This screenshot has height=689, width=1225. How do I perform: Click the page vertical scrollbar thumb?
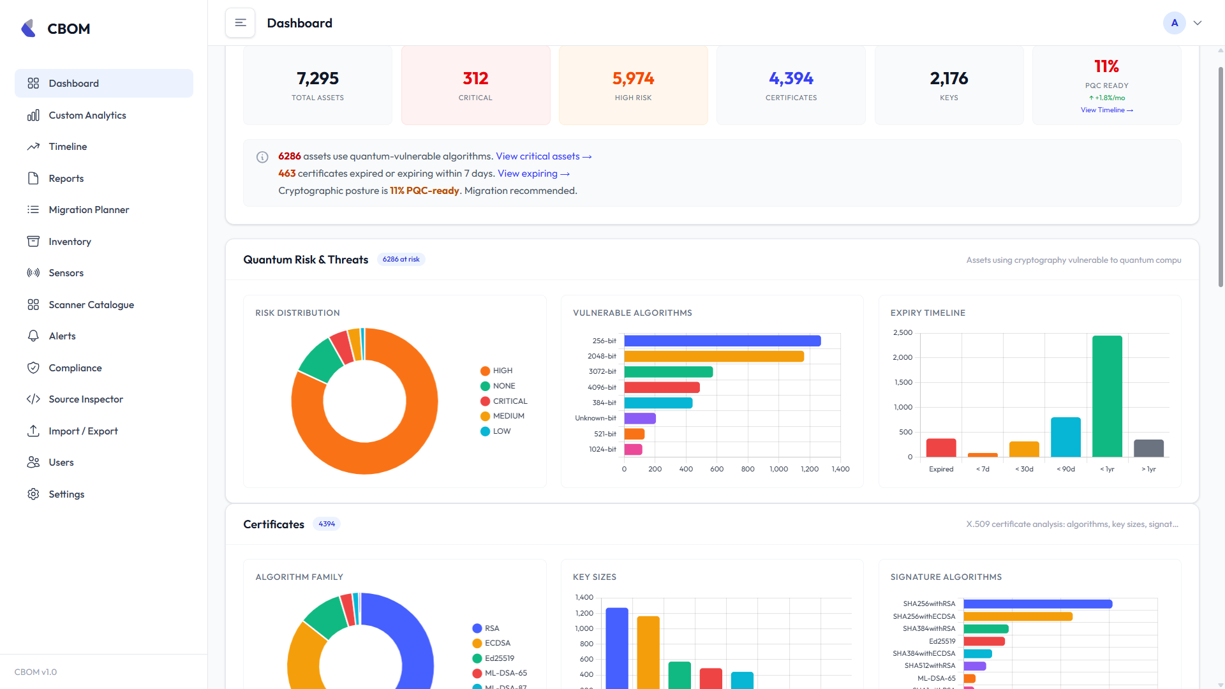[1221, 177]
